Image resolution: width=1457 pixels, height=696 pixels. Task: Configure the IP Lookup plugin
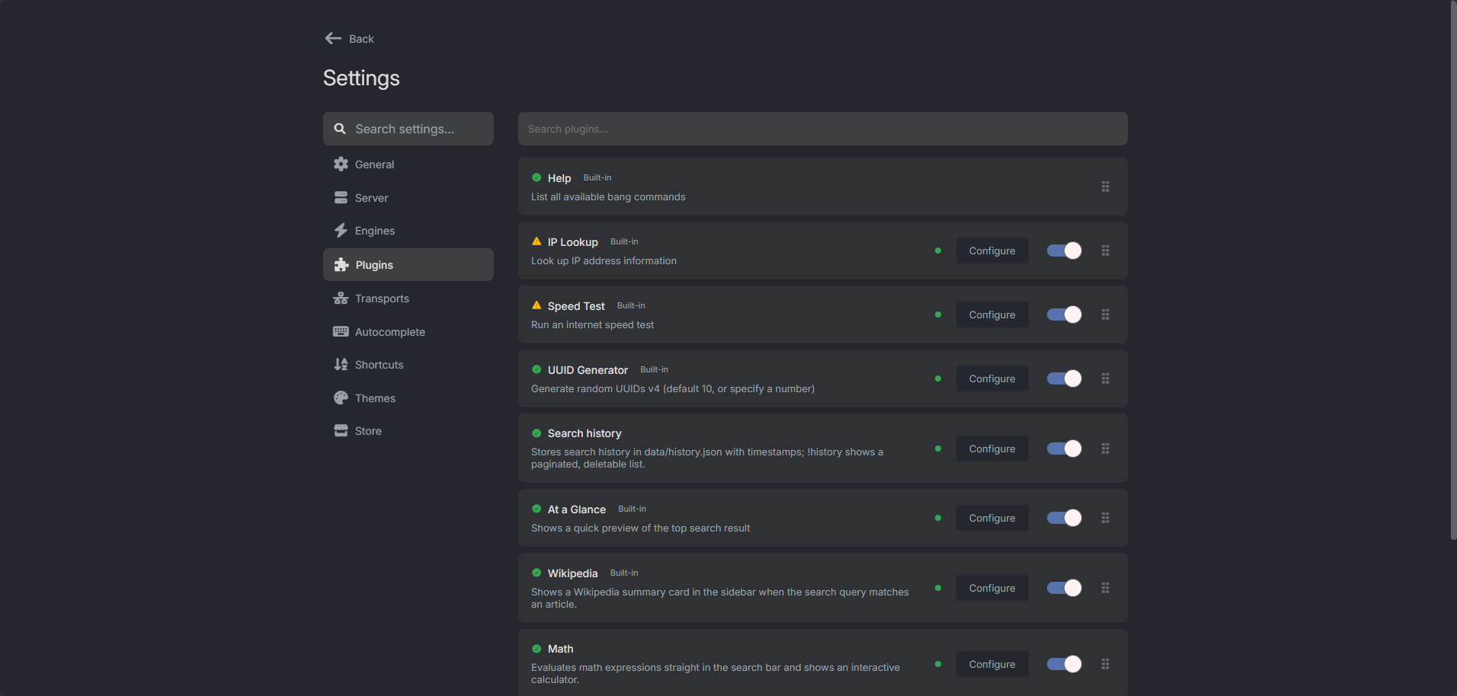pyautogui.click(x=992, y=251)
